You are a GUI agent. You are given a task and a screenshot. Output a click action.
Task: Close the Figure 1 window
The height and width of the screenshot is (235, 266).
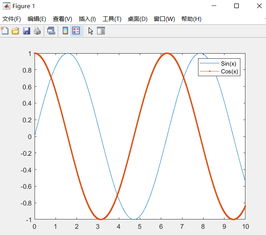[x=259, y=6]
